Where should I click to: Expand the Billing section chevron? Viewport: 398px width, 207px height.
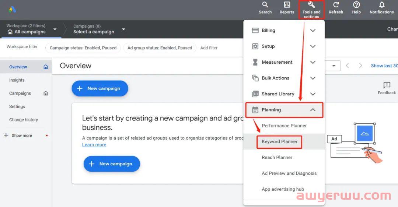pyautogui.click(x=313, y=31)
